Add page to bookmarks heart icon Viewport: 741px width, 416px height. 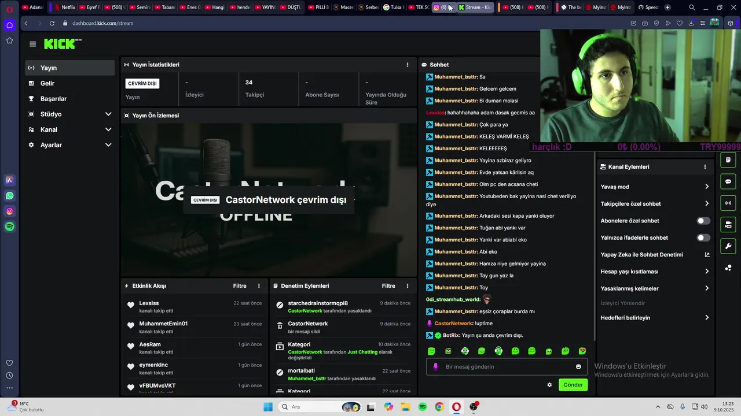point(680,23)
